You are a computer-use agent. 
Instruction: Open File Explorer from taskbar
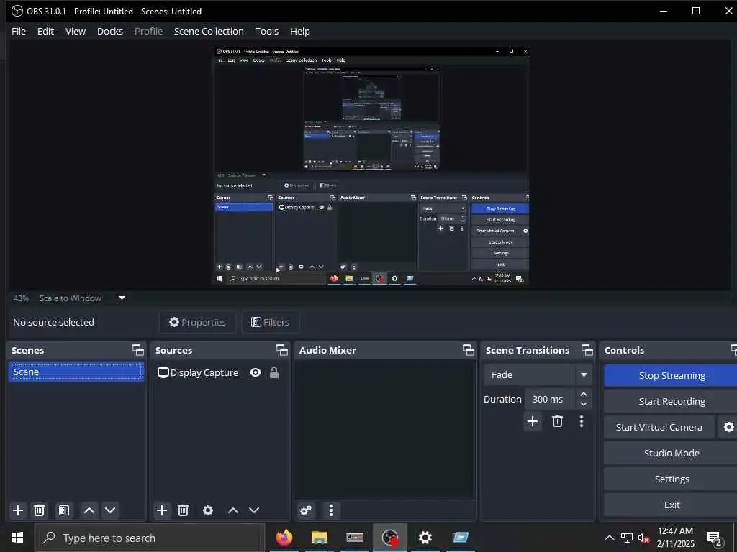pos(319,538)
